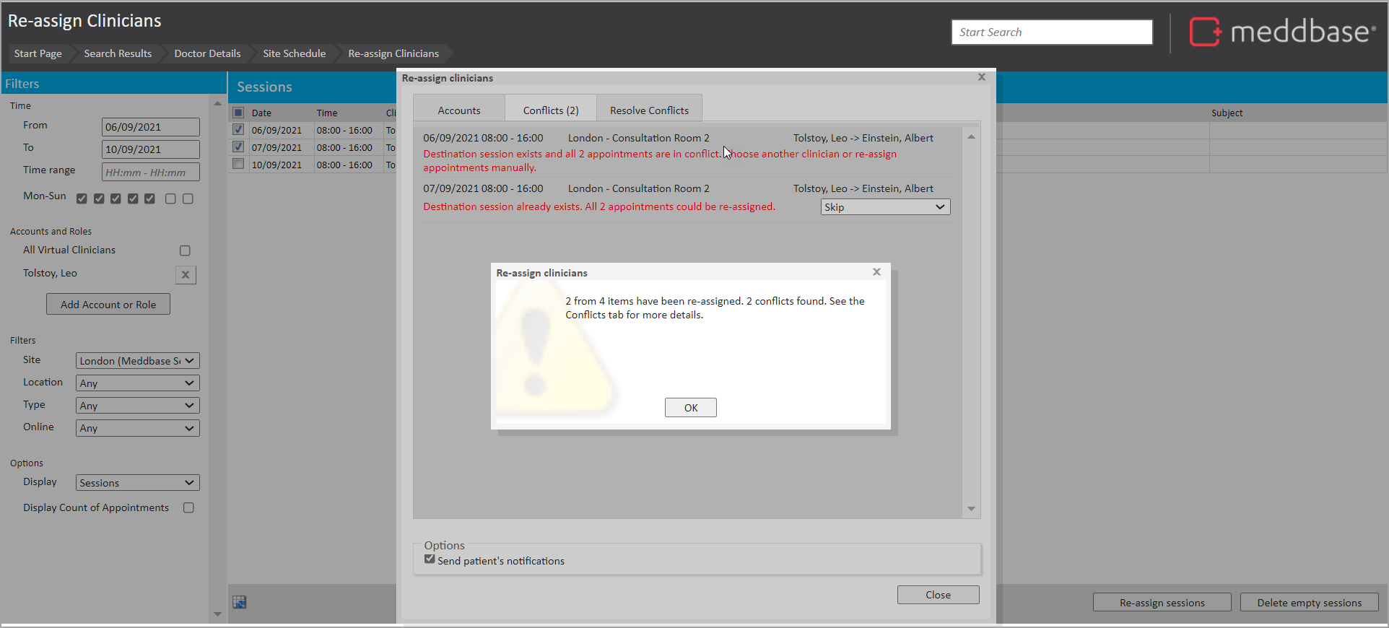The width and height of the screenshot is (1389, 628).
Task: Expand the Location filter dropdown
Action: [x=137, y=383]
